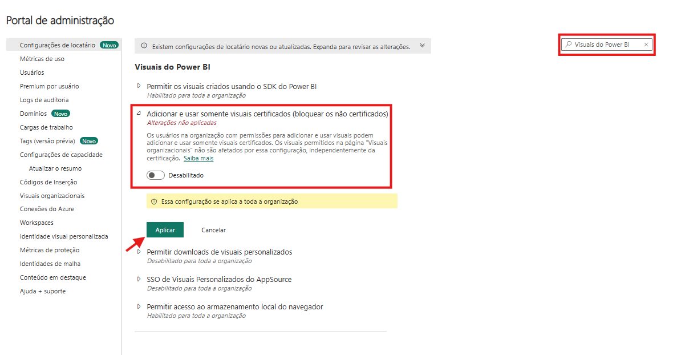The height and width of the screenshot is (355, 673).
Task: Expand 'SSO de Visuais Personalizados do AppSource'
Action: 139,279
